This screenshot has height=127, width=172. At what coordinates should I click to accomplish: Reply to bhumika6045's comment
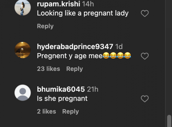coord(70,111)
